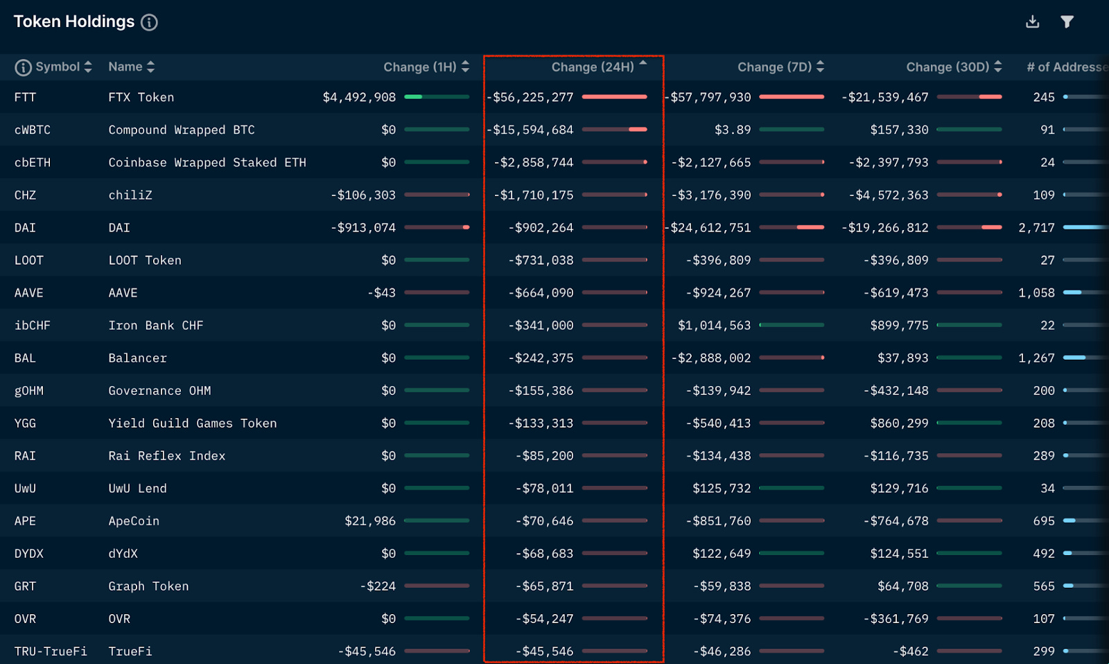Sort the table by Name
1109x664 pixels.
pos(132,67)
